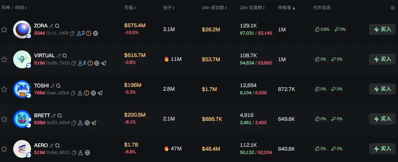398x162 pixels.
Task: Open the VIRTUAL token logo thumbnail
Action: point(22,59)
